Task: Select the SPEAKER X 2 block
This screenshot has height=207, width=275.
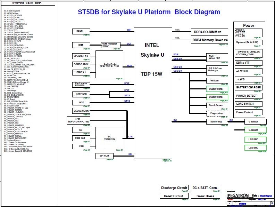Action: point(81,56)
